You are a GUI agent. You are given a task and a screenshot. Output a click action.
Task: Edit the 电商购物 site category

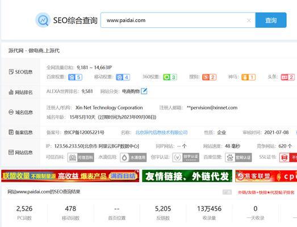tap(144, 91)
